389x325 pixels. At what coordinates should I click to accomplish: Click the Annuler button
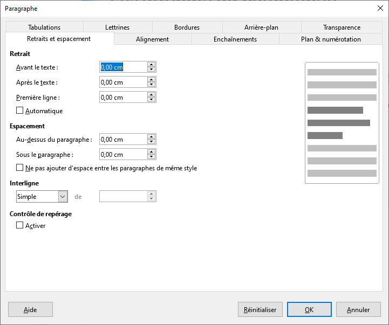pyautogui.click(x=358, y=310)
